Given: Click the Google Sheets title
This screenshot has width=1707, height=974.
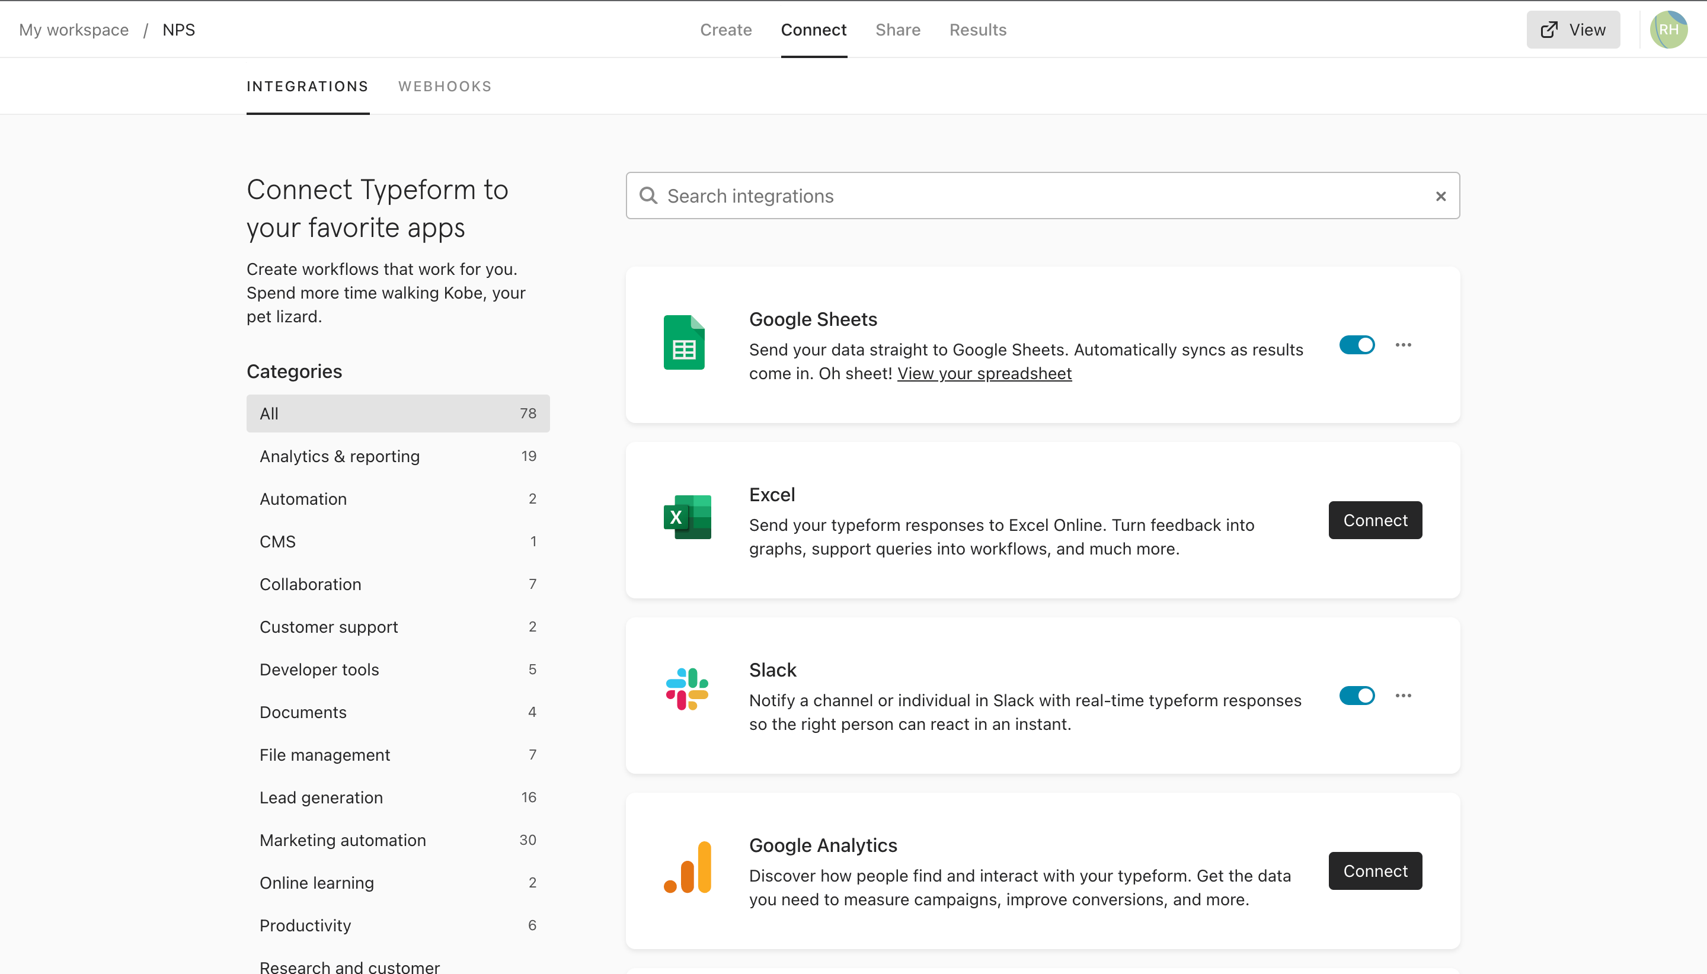Looking at the screenshot, I should coord(813,319).
